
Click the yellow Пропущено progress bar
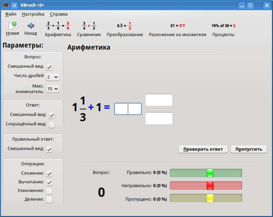[206, 198]
